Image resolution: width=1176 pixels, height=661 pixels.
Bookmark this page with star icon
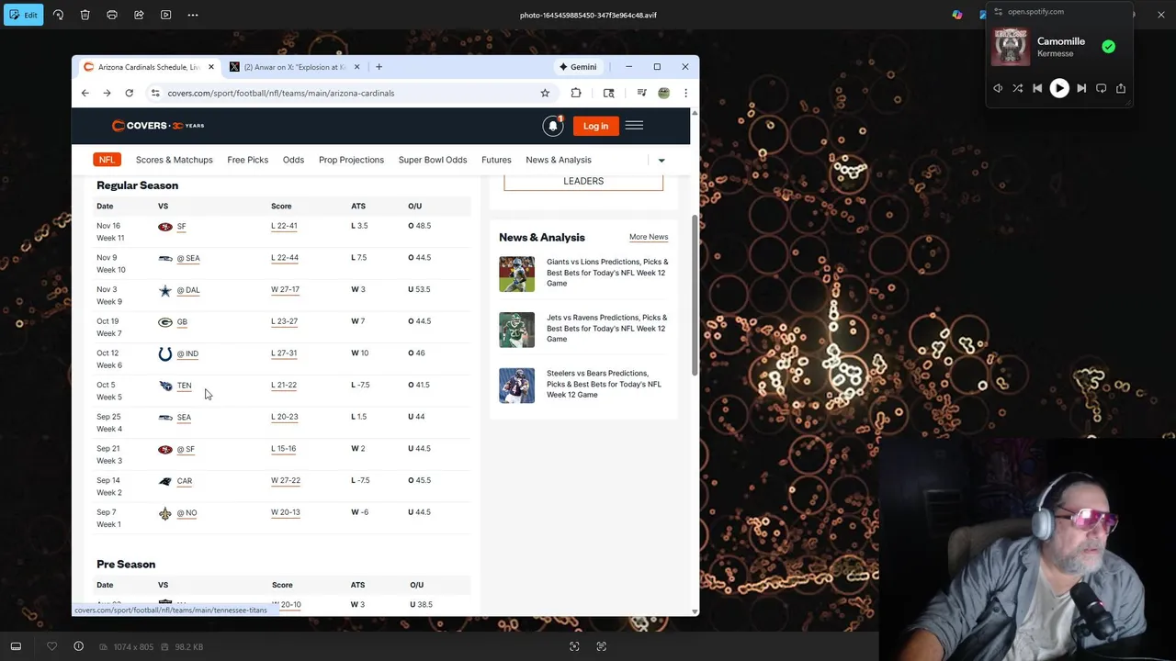click(x=545, y=93)
